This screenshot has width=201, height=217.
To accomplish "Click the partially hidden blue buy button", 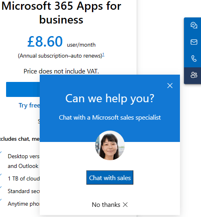I will (23, 89).
